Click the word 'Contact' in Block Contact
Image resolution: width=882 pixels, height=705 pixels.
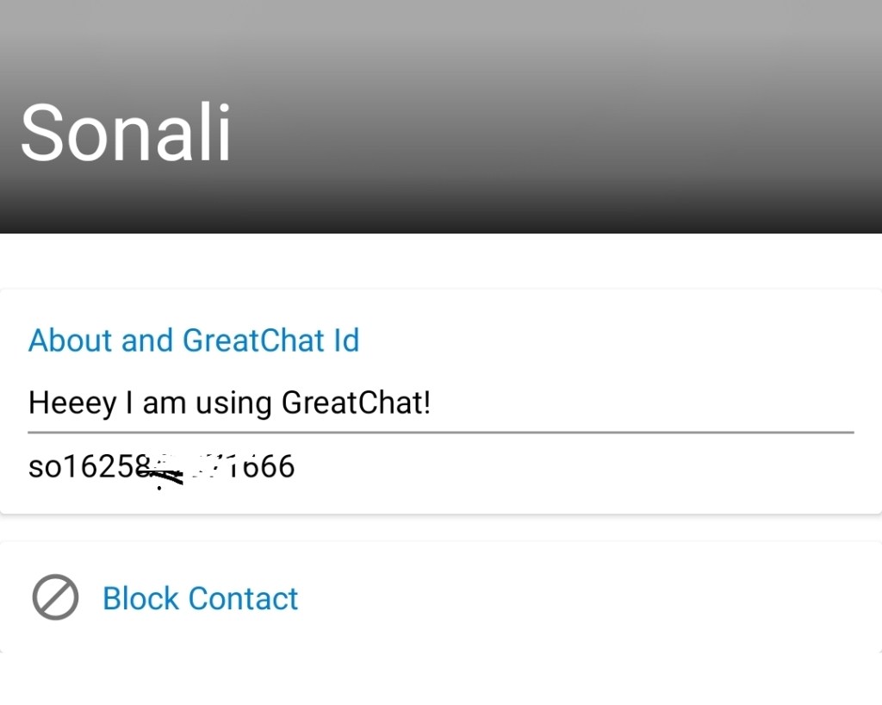(243, 598)
